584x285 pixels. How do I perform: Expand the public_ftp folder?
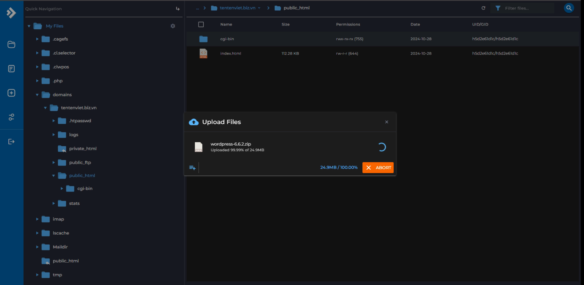click(53, 163)
